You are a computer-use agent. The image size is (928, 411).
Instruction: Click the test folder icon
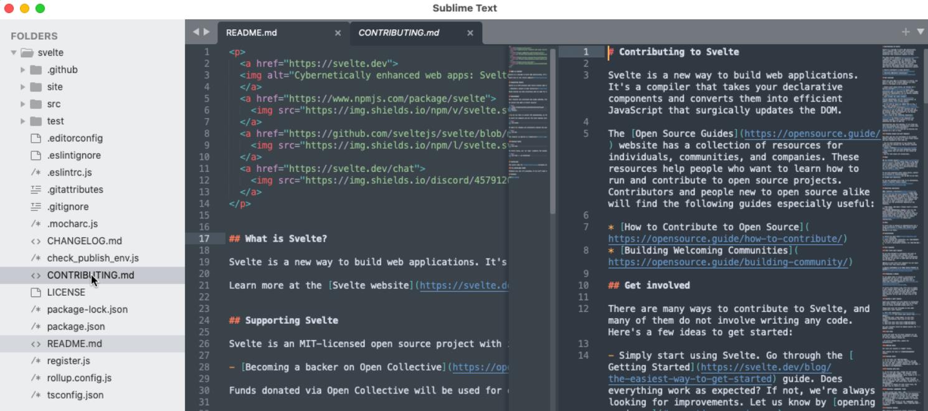36,121
